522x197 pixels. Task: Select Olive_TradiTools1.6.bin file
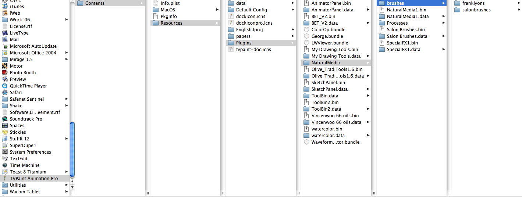pos(336,69)
